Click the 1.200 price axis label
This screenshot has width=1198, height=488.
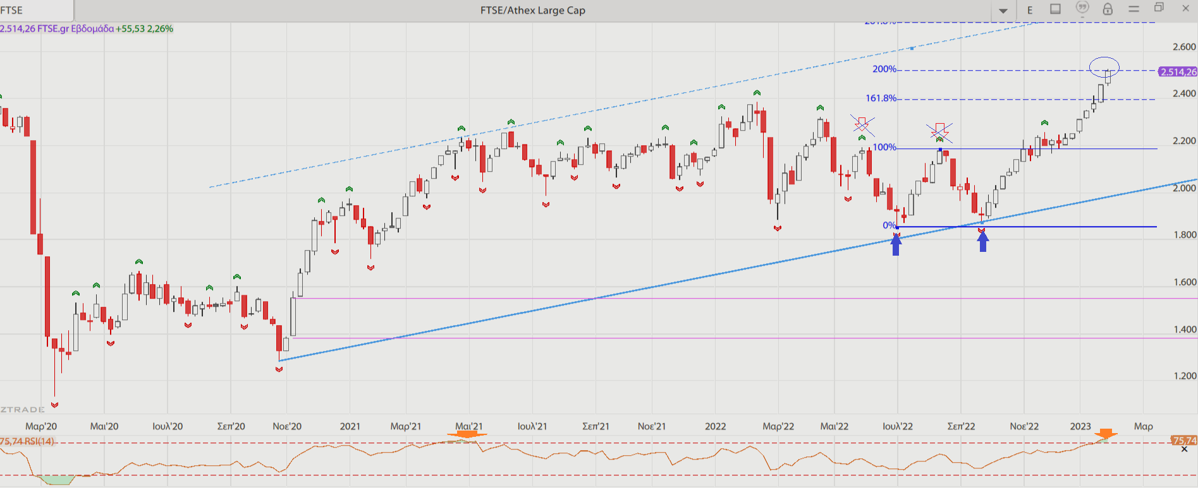point(1184,376)
